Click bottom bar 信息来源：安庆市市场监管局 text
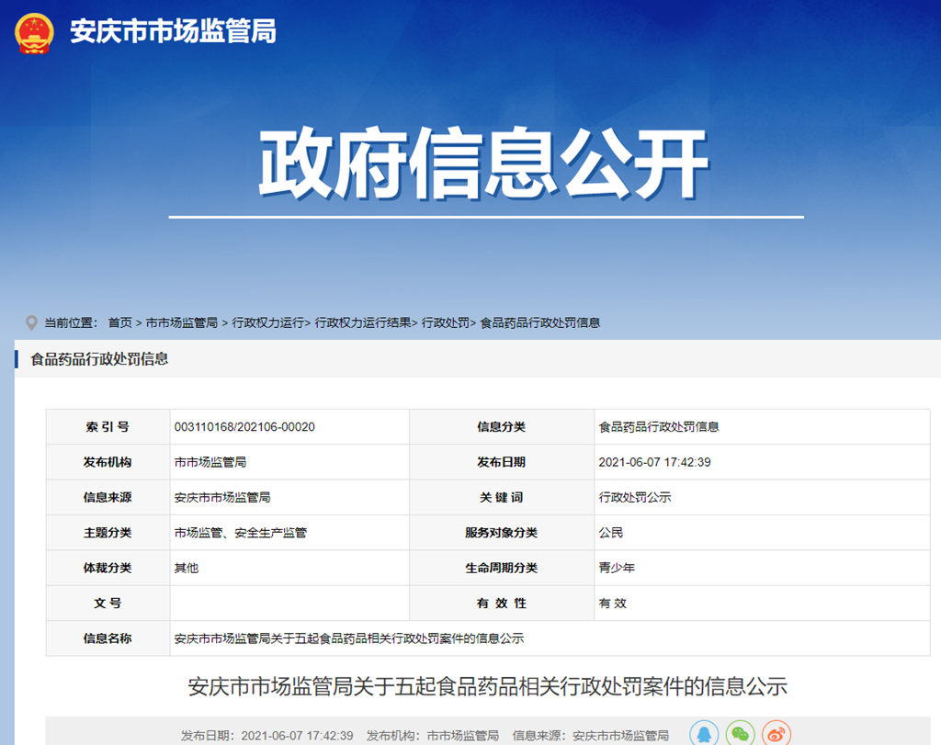Screen dimensions: 941x745 591,736
